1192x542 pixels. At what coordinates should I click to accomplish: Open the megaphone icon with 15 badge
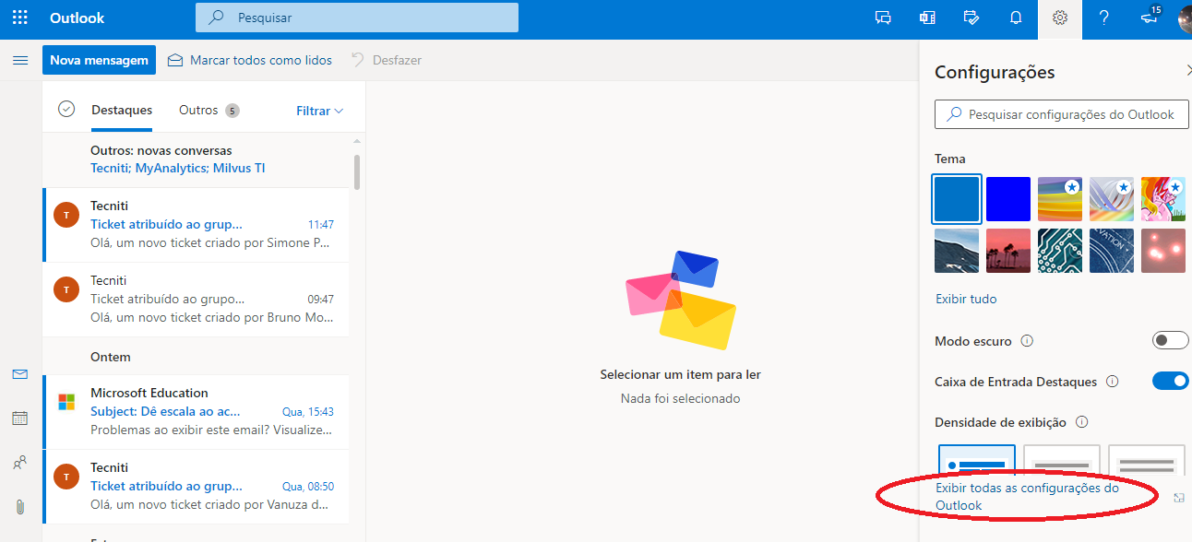(1150, 17)
